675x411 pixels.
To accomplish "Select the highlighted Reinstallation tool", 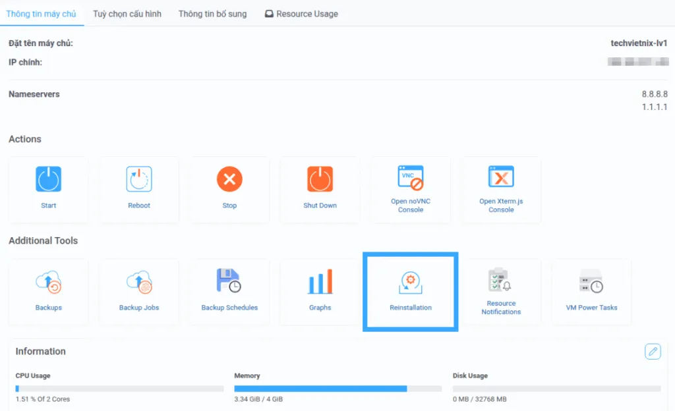I will [410, 281].
